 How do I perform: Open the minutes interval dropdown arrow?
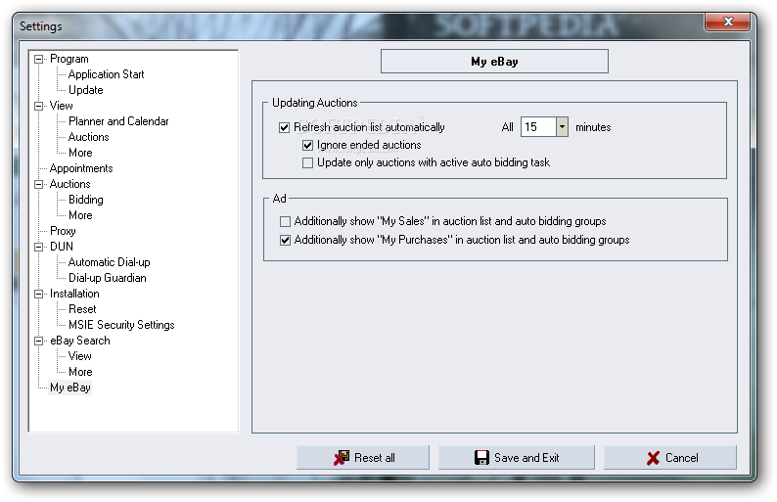[562, 127]
